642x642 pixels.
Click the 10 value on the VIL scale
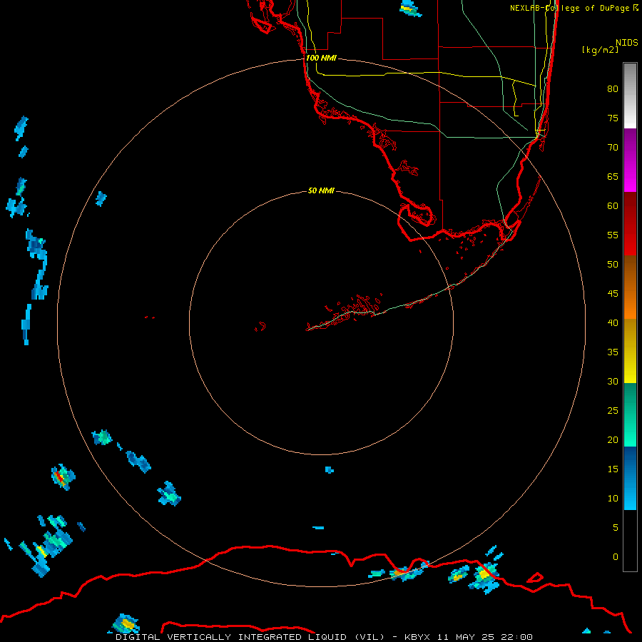pyautogui.click(x=613, y=499)
